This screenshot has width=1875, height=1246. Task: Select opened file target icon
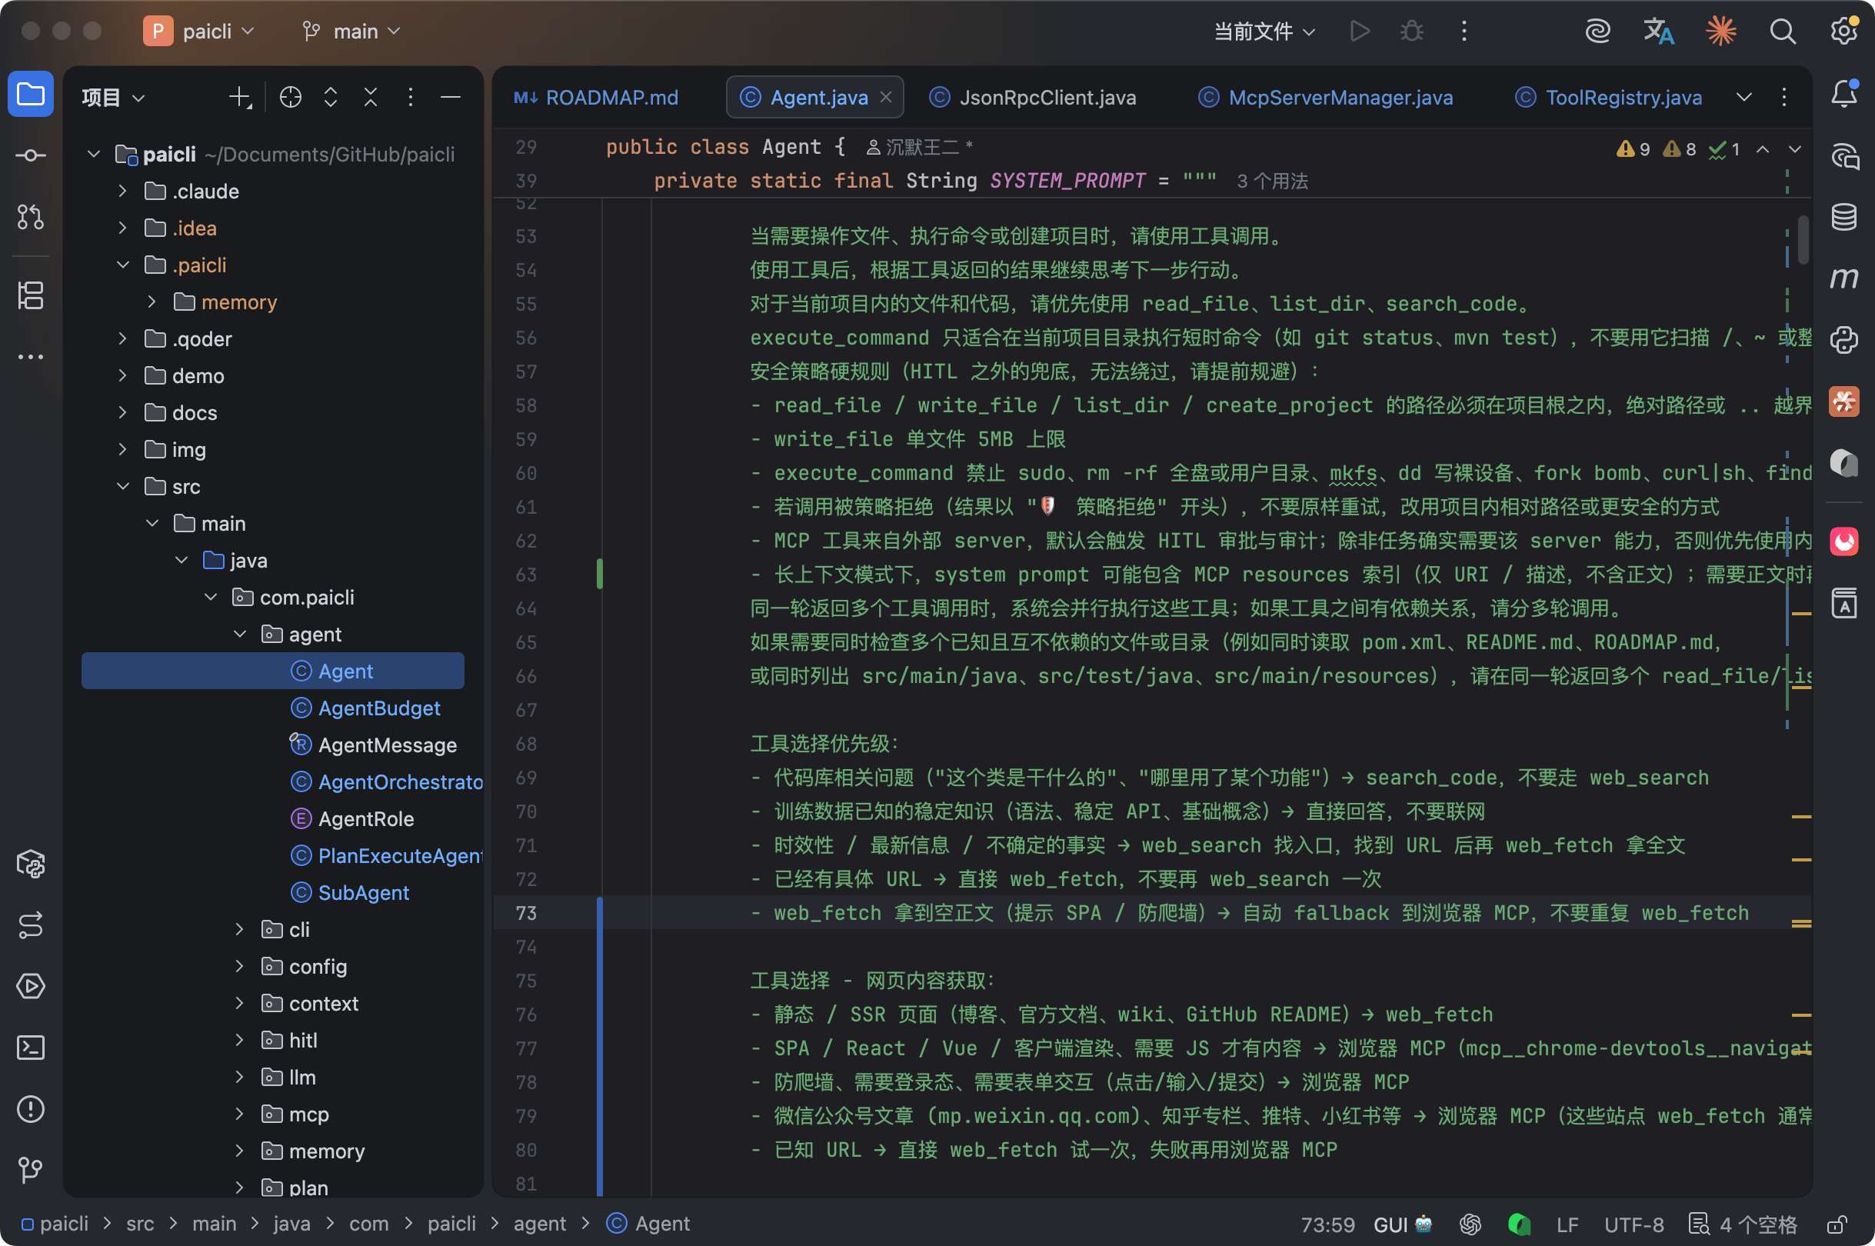coord(291,97)
